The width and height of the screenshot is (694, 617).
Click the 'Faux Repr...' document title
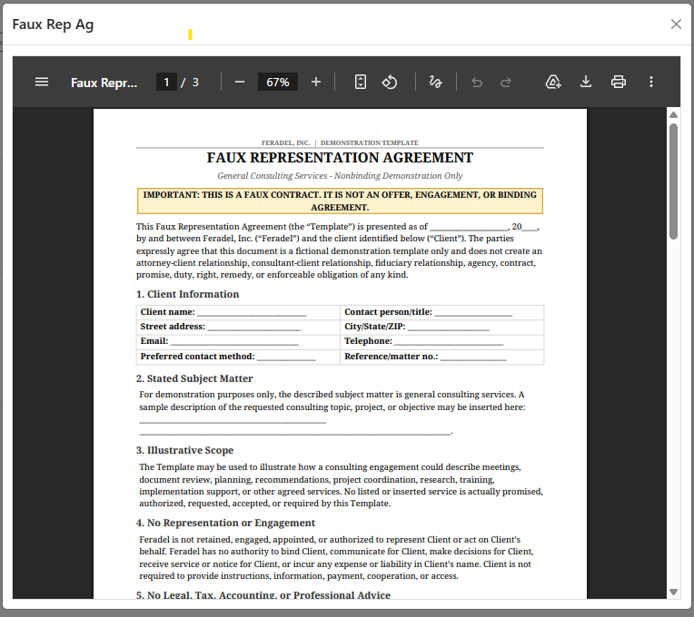coord(104,83)
